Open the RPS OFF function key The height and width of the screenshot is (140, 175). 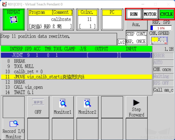point(38,107)
